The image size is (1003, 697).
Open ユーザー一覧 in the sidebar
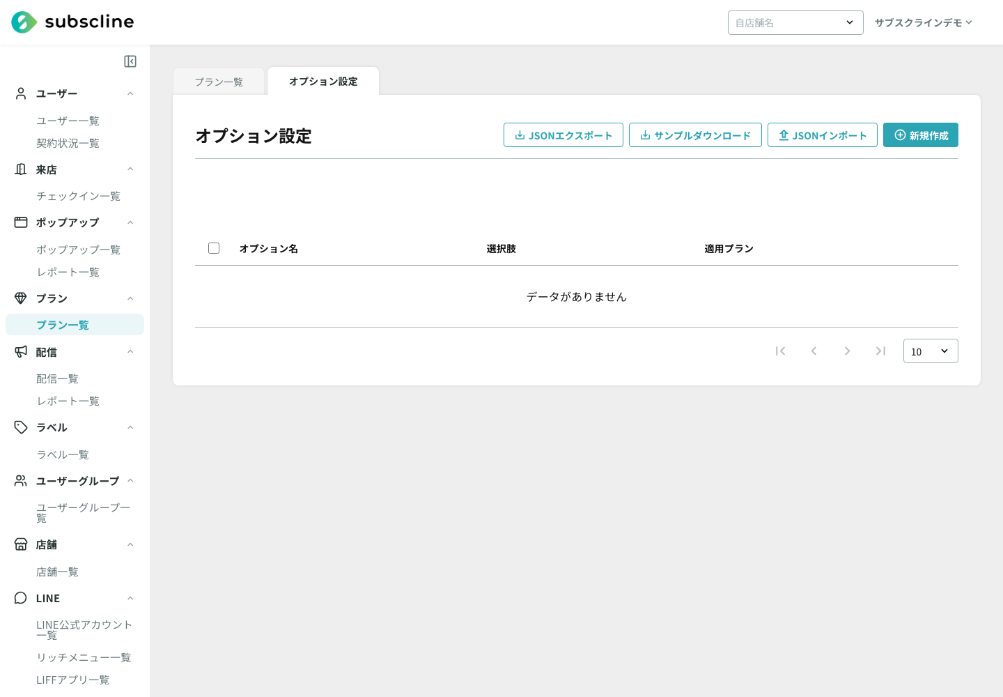[x=68, y=121]
